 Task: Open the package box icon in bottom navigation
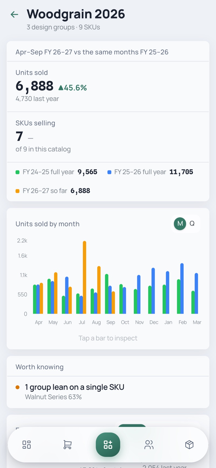[189, 444]
